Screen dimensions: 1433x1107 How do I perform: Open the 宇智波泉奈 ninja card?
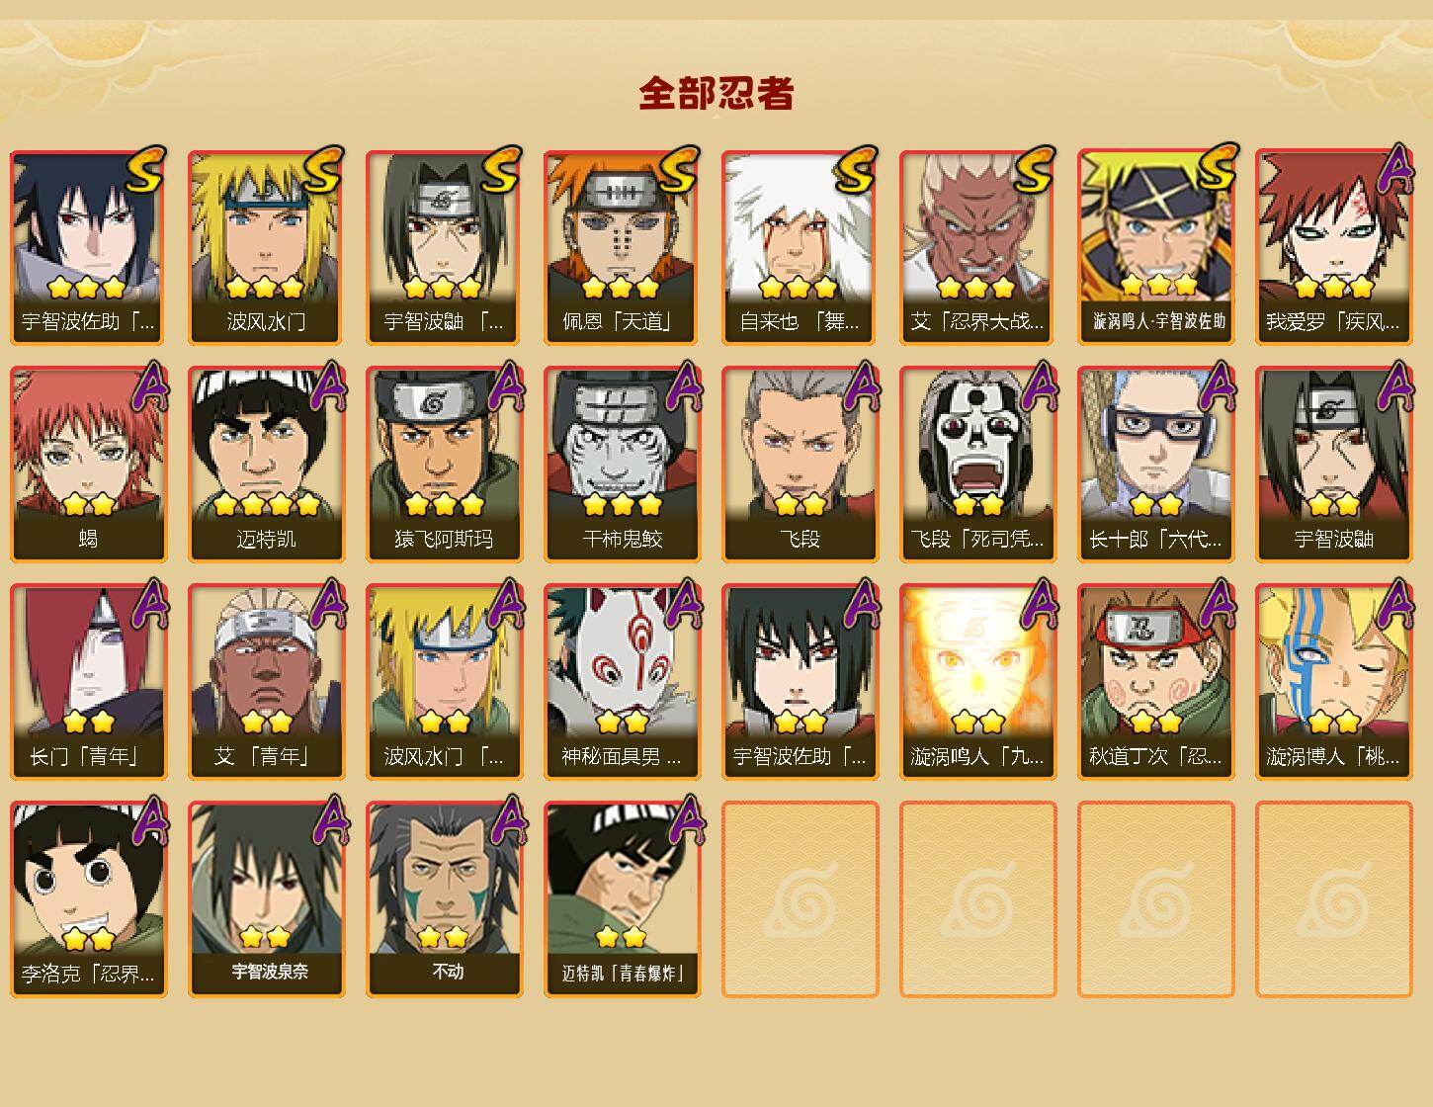pos(266,899)
